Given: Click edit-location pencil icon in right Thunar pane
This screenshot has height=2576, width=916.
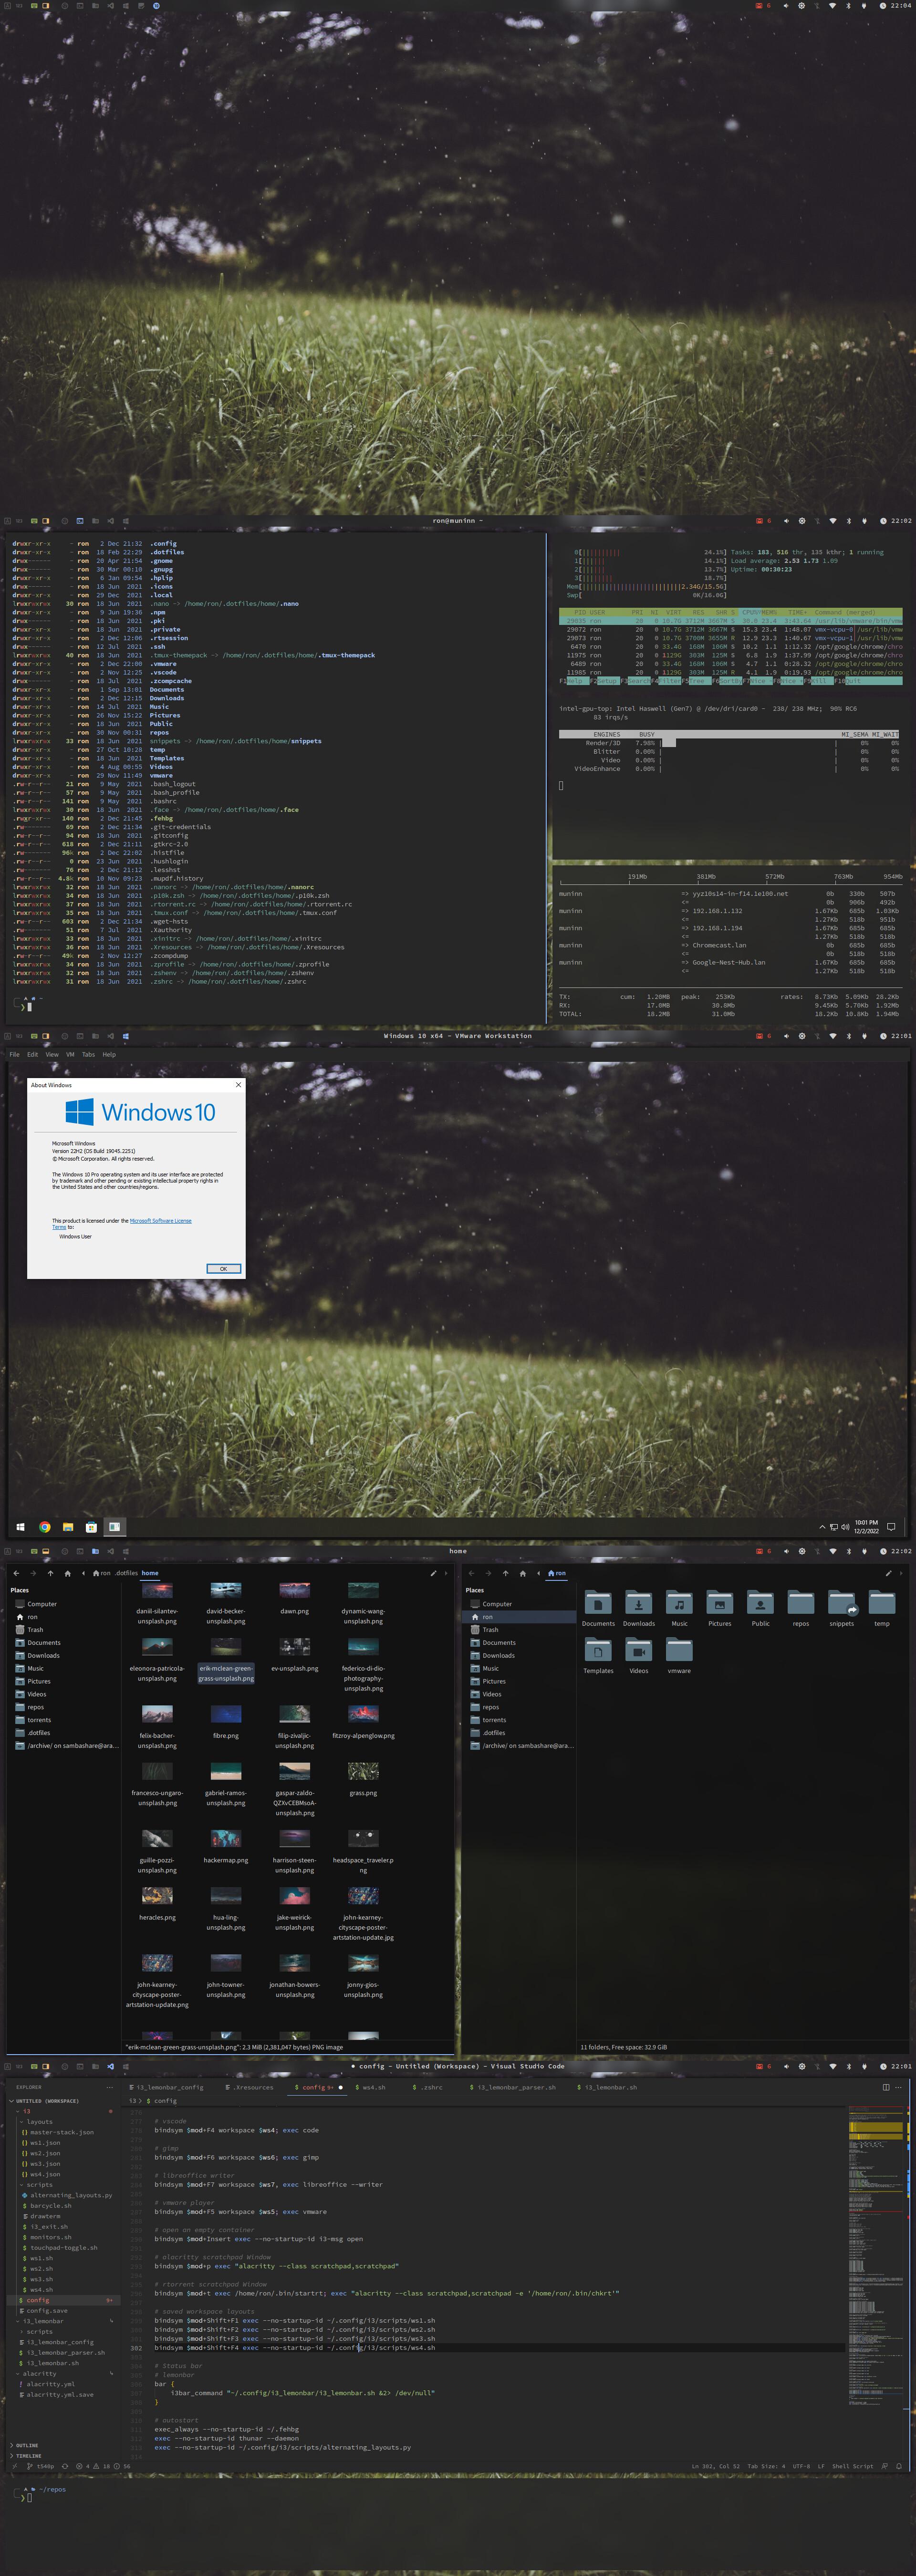Looking at the screenshot, I should (x=888, y=1573).
